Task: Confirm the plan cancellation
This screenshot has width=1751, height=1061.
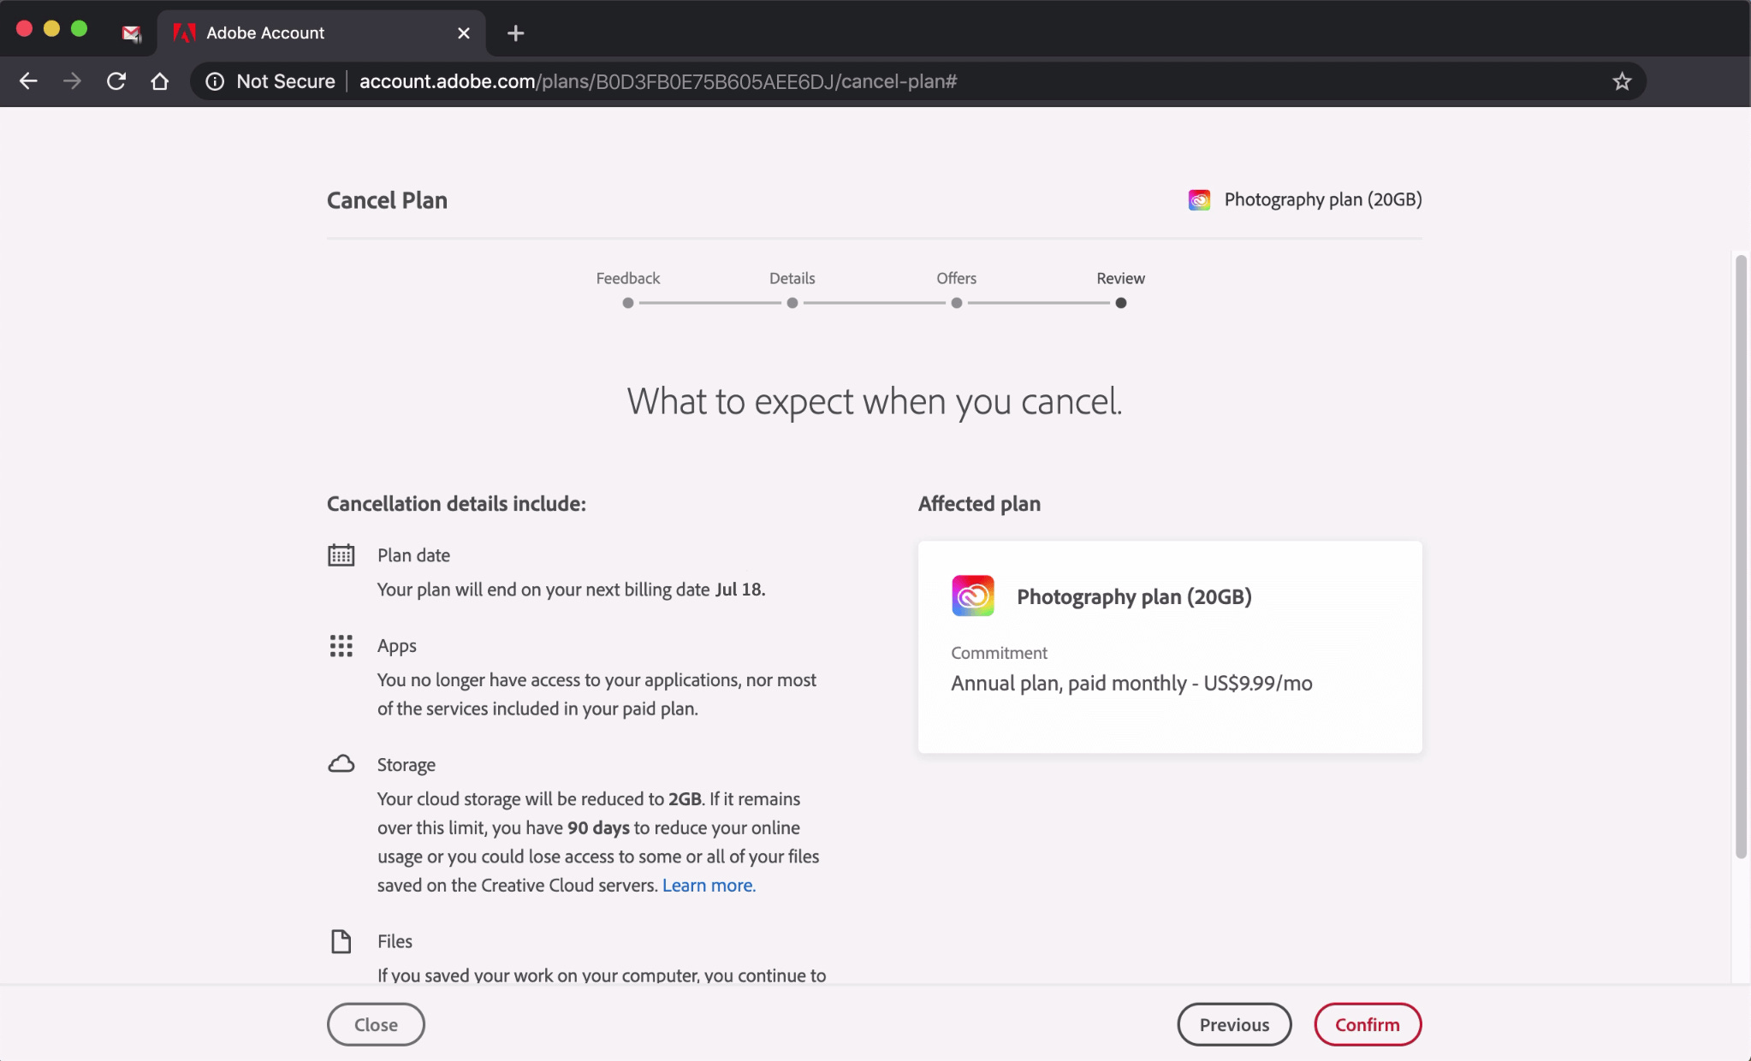Action: [1367, 1024]
